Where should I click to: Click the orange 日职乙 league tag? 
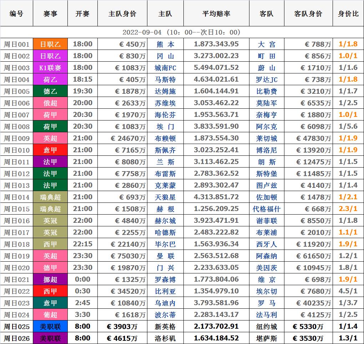coord(50,44)
